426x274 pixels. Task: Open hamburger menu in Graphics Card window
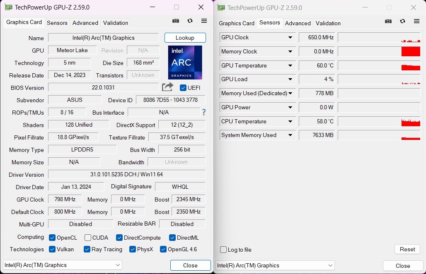point(204,21)
